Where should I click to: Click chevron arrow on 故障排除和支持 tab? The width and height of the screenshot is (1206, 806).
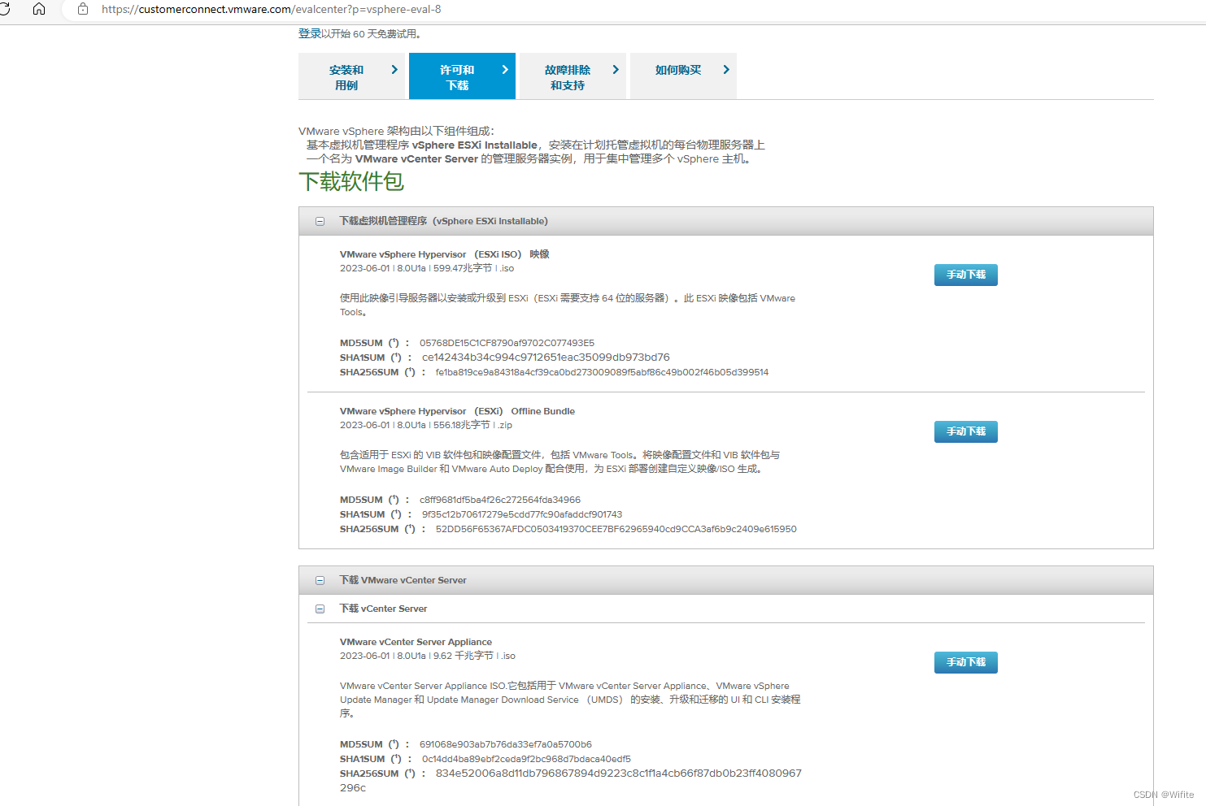pyautogui.click(x=616, y=70)
